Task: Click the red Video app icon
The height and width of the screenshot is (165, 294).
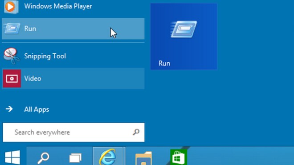Action: point(12,78)
